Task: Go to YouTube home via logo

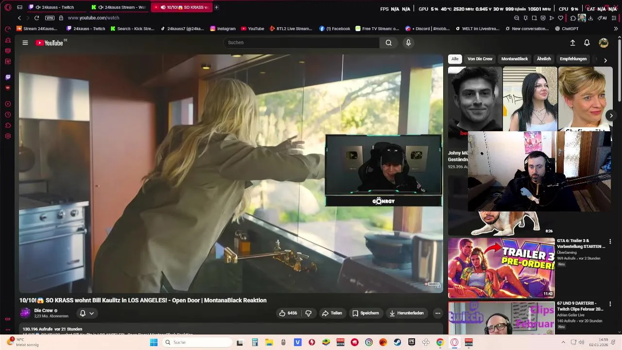Action: [49, 43]
